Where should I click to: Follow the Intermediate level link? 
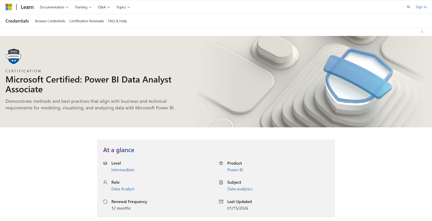point(123,170)
